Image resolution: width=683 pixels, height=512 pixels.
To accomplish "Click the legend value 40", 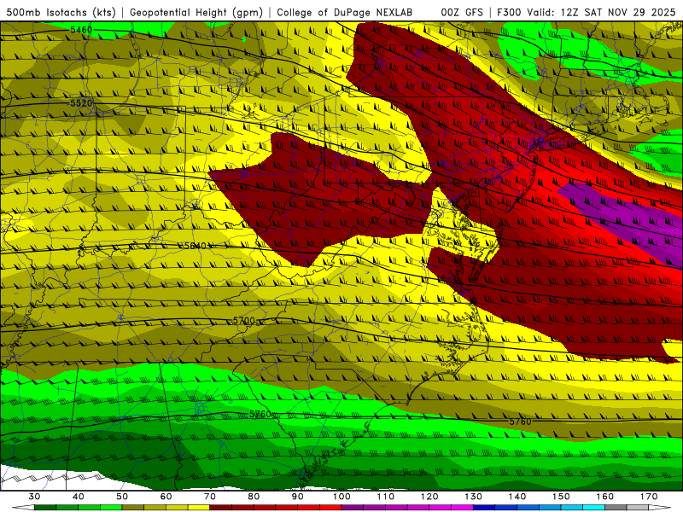I will click(x=79, y=497).
